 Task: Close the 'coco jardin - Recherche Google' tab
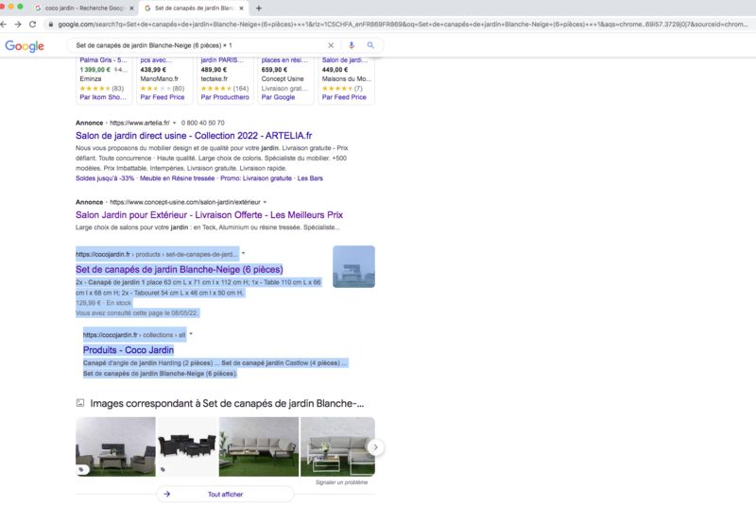click(131, 8)
